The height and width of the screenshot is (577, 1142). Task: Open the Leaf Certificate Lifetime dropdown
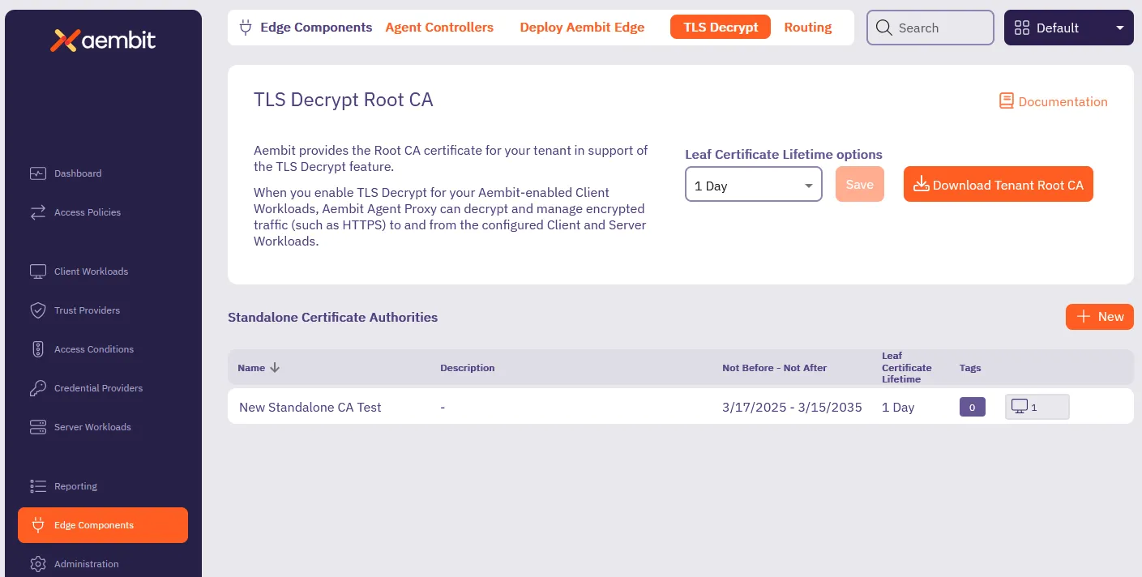(x=753, y=185)
